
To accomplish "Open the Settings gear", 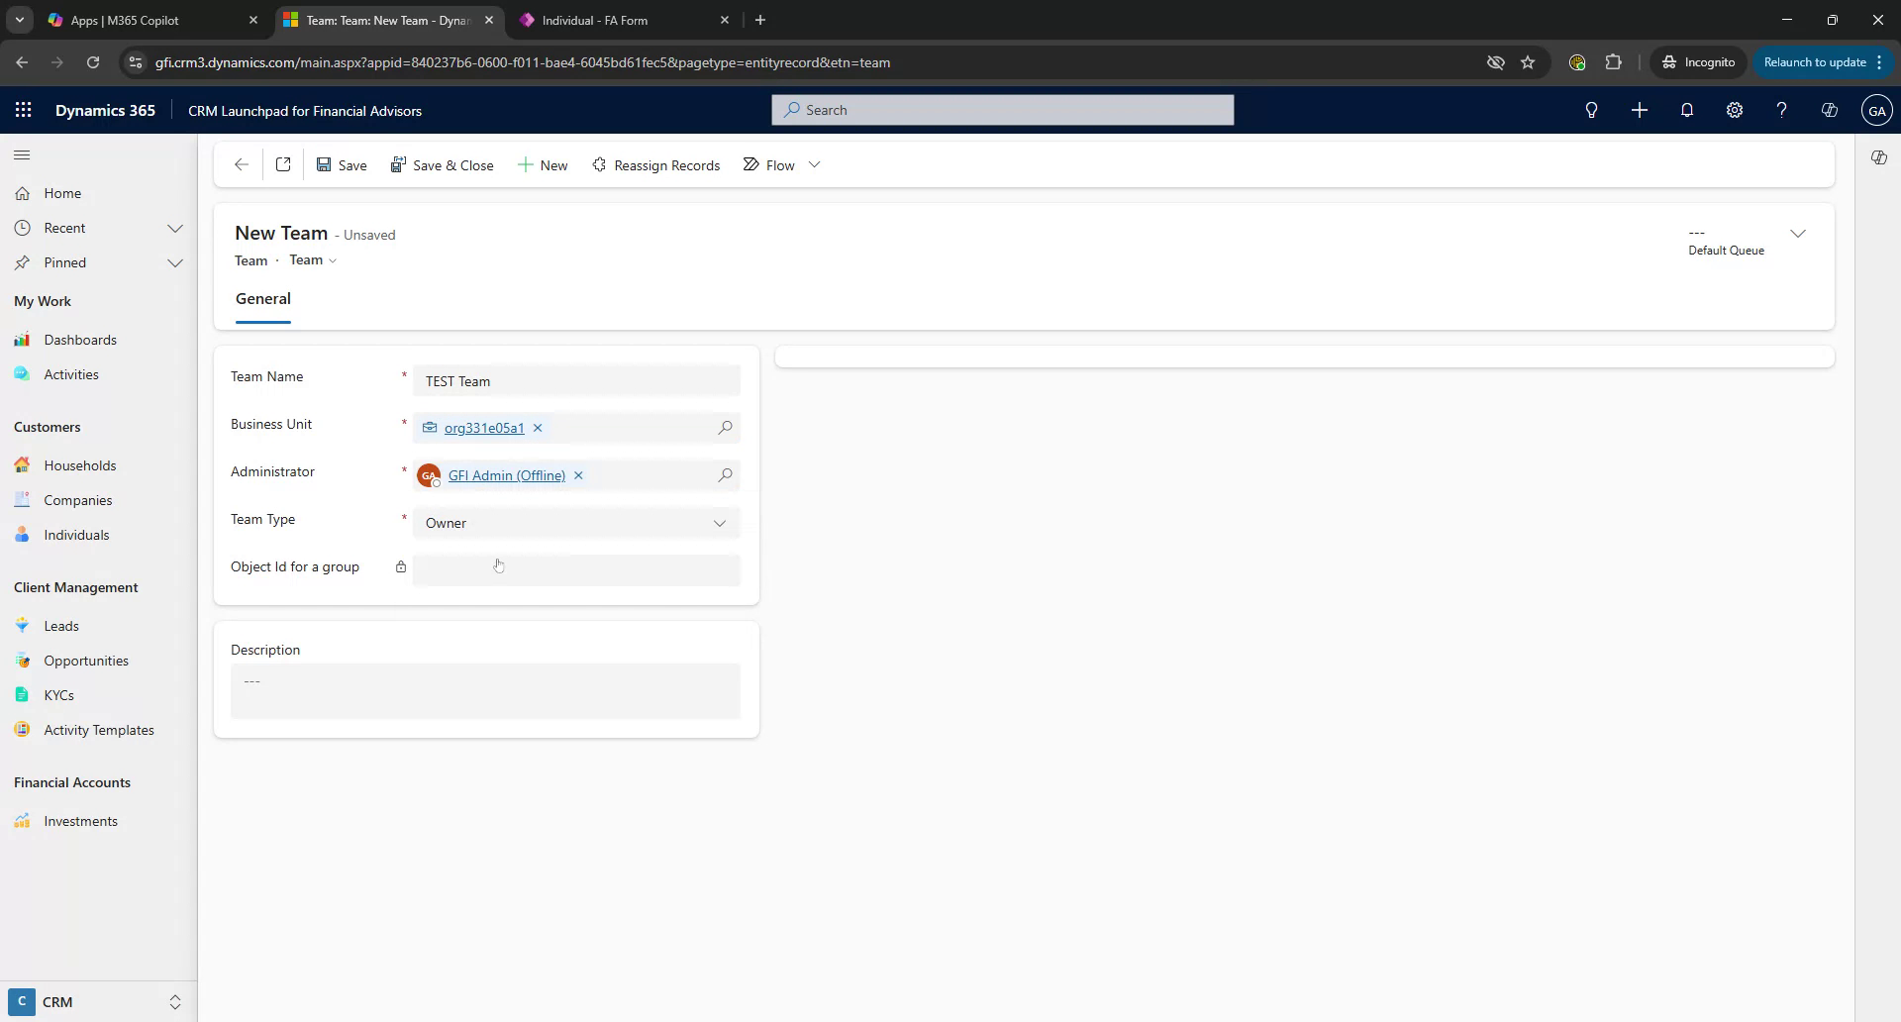I will coord(1734,110).
